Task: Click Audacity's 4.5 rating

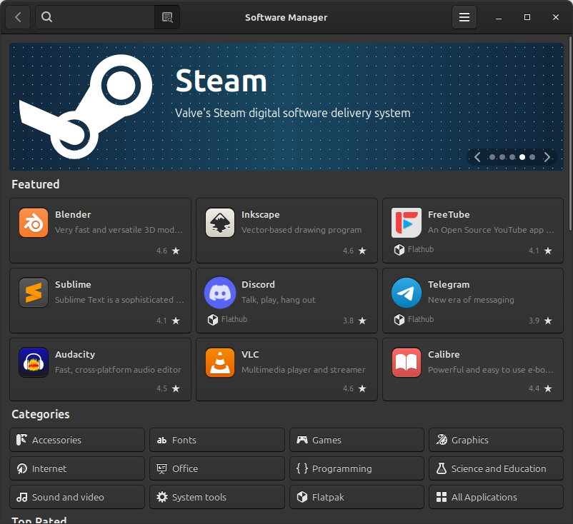Action: click(168, 388)
